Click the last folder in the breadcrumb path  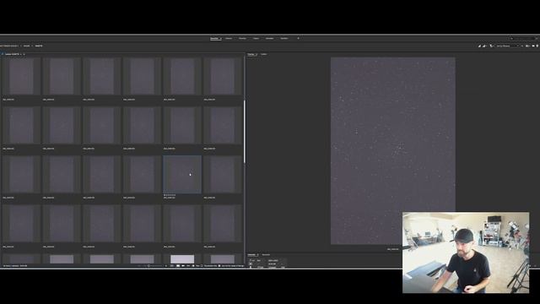[x=39, y=46]
